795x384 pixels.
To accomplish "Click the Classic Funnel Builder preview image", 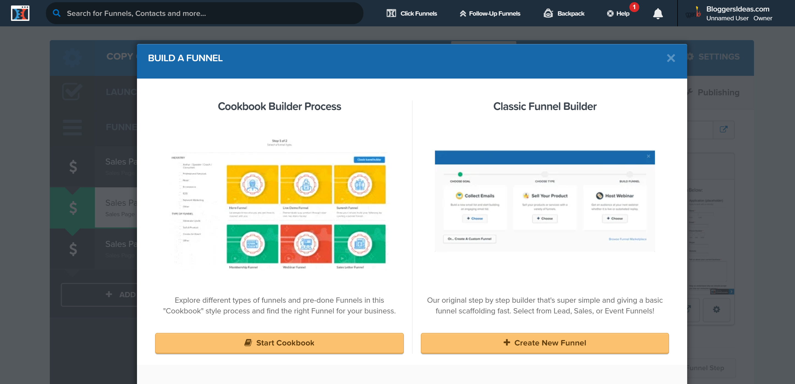I will 545,201.
